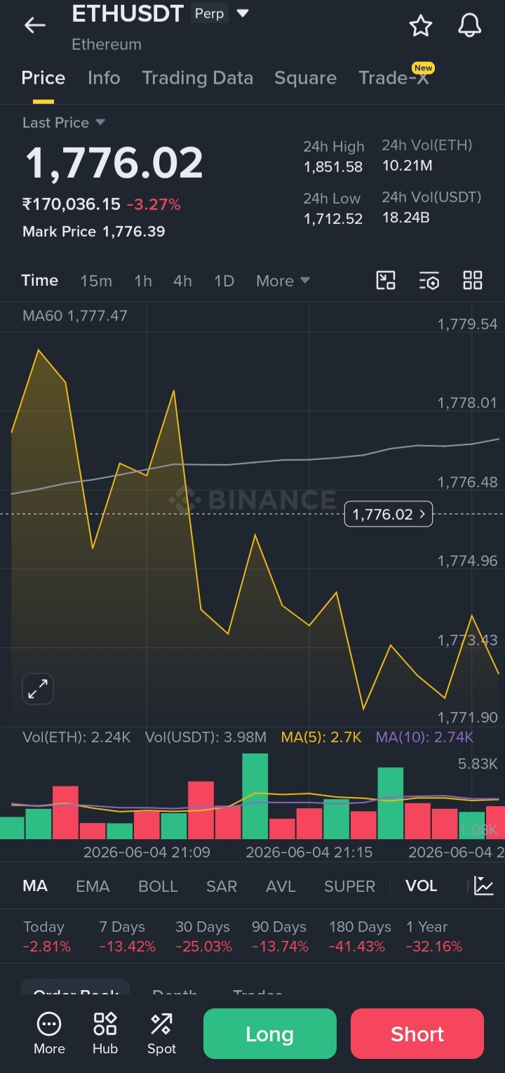
Task: Click the MA(10): 2.74K volume label
Action: [424, 737]
